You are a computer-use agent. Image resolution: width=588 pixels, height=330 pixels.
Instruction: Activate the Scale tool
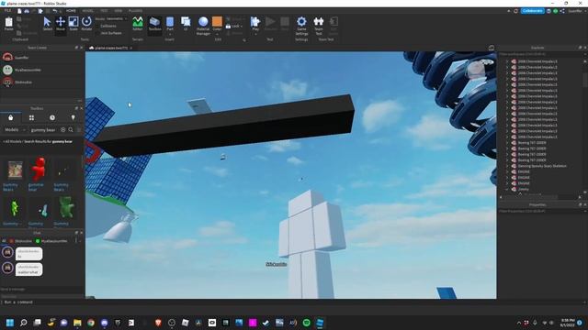(73, 24)
